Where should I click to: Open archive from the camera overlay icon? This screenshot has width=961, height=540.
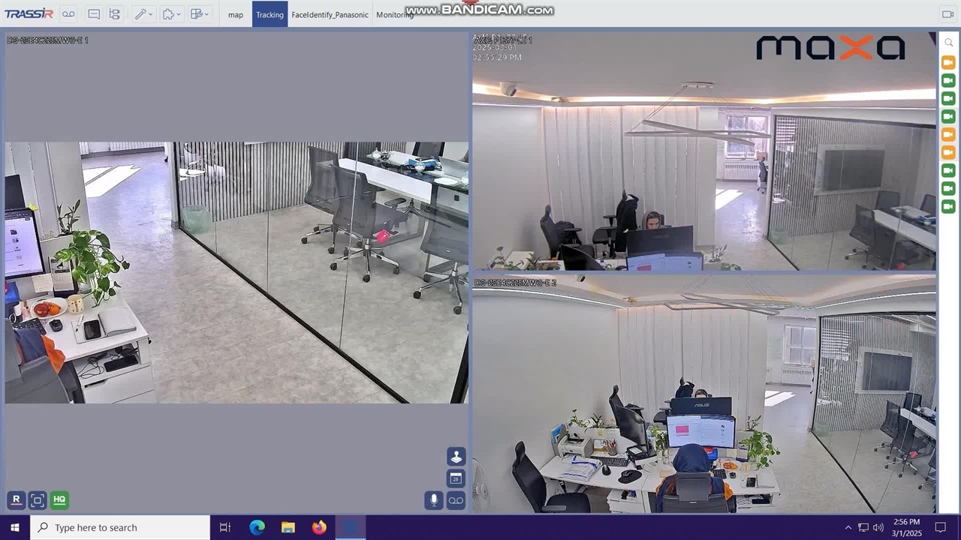456,499
